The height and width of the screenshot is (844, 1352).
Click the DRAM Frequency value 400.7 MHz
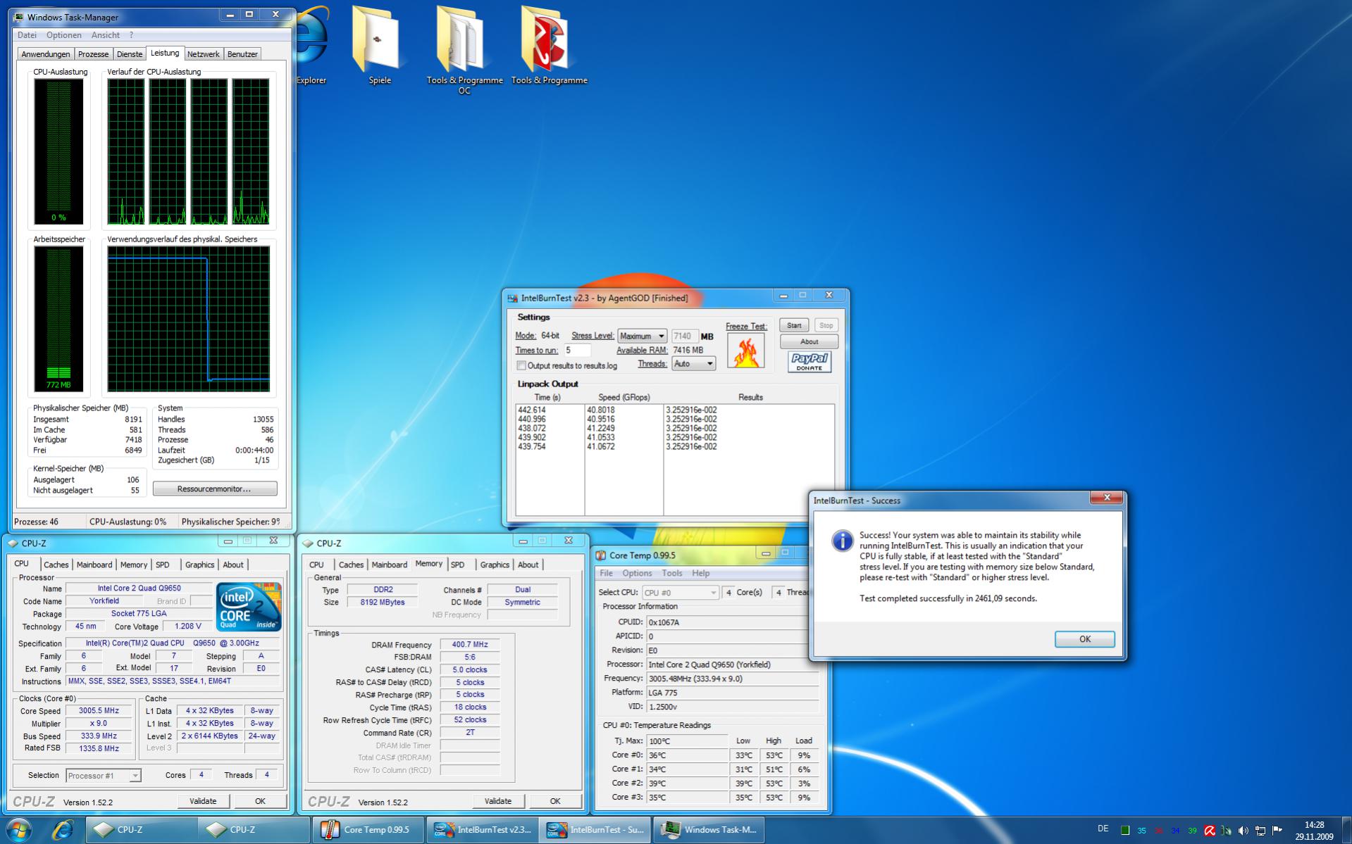tap(470, 645)
